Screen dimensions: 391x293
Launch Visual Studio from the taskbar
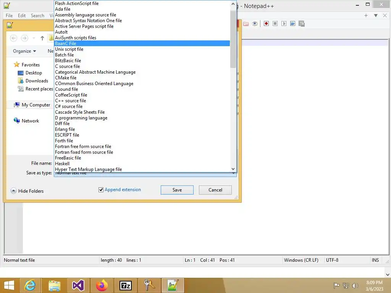78,285
